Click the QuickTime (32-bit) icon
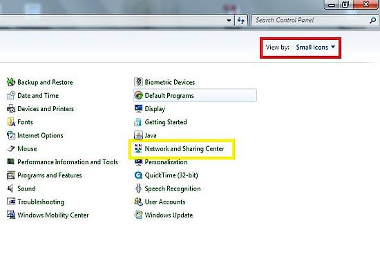This screenshot has height=254, width=380. tap(138, 175)
